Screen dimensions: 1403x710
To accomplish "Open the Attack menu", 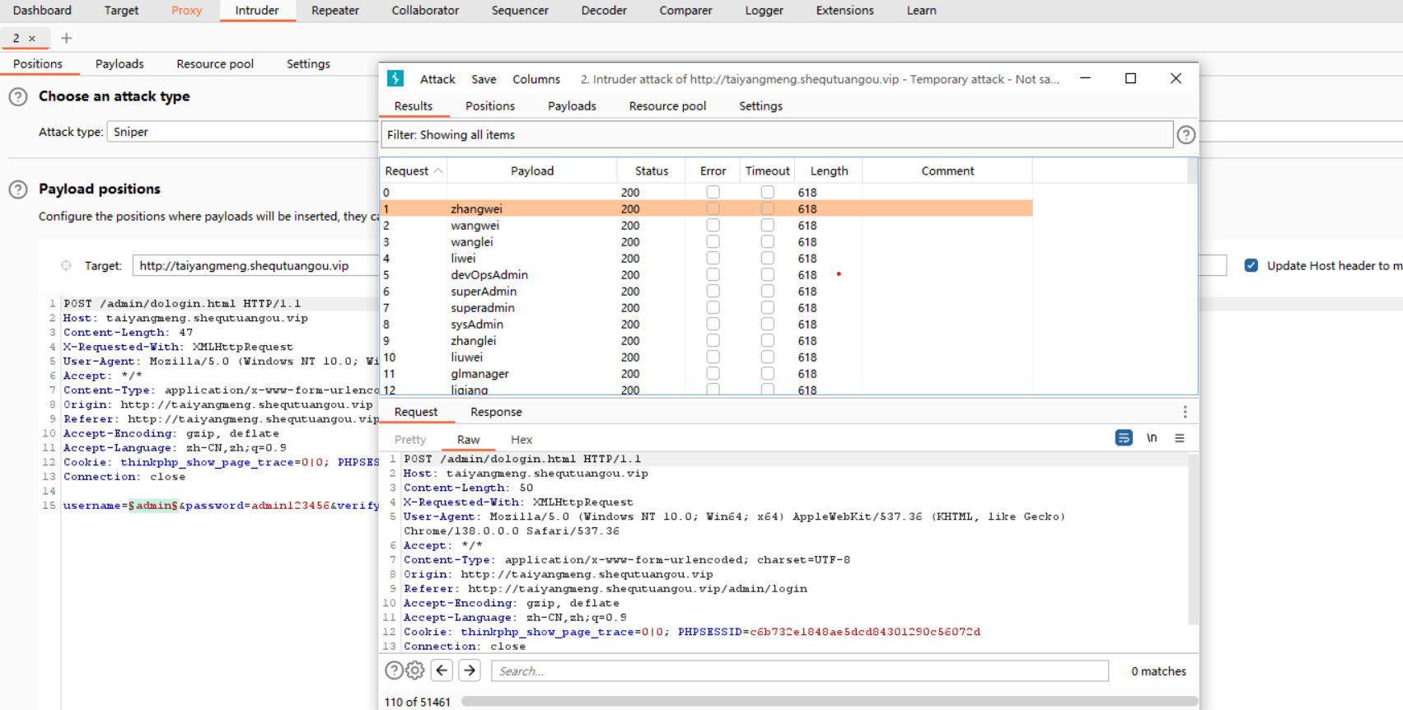I will tap(437, 79).
